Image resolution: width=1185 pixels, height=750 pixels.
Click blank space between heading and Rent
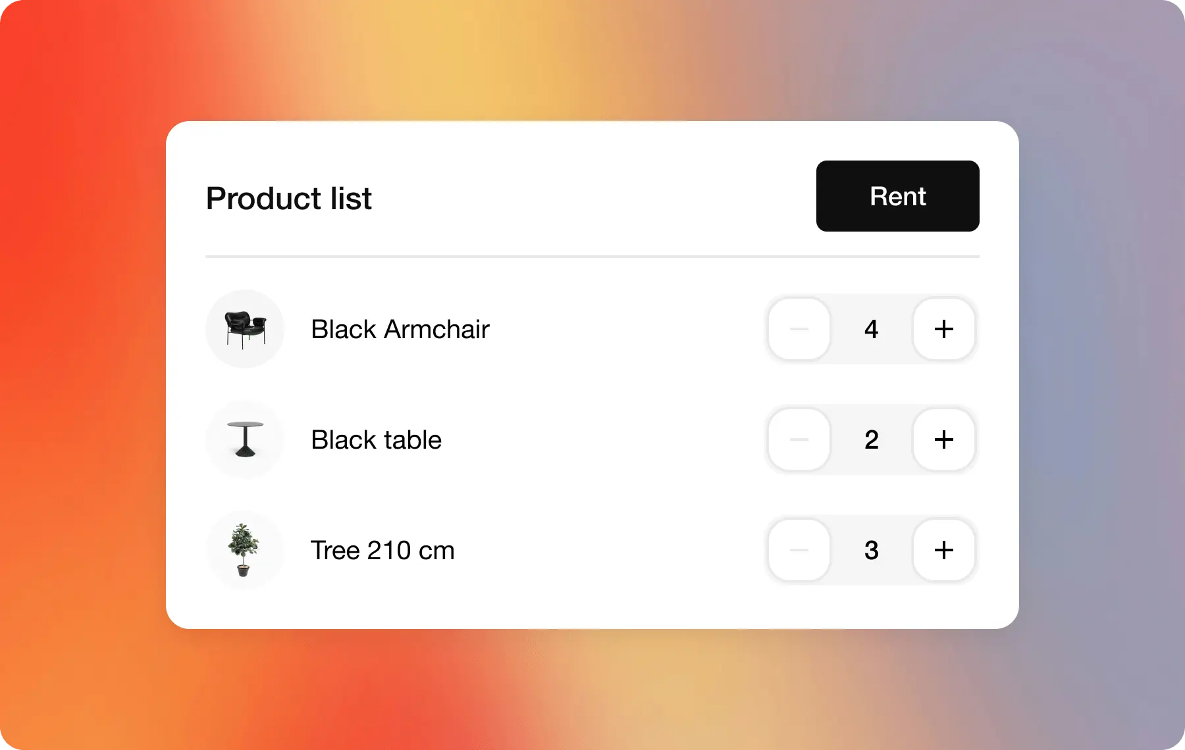(592, 197)
